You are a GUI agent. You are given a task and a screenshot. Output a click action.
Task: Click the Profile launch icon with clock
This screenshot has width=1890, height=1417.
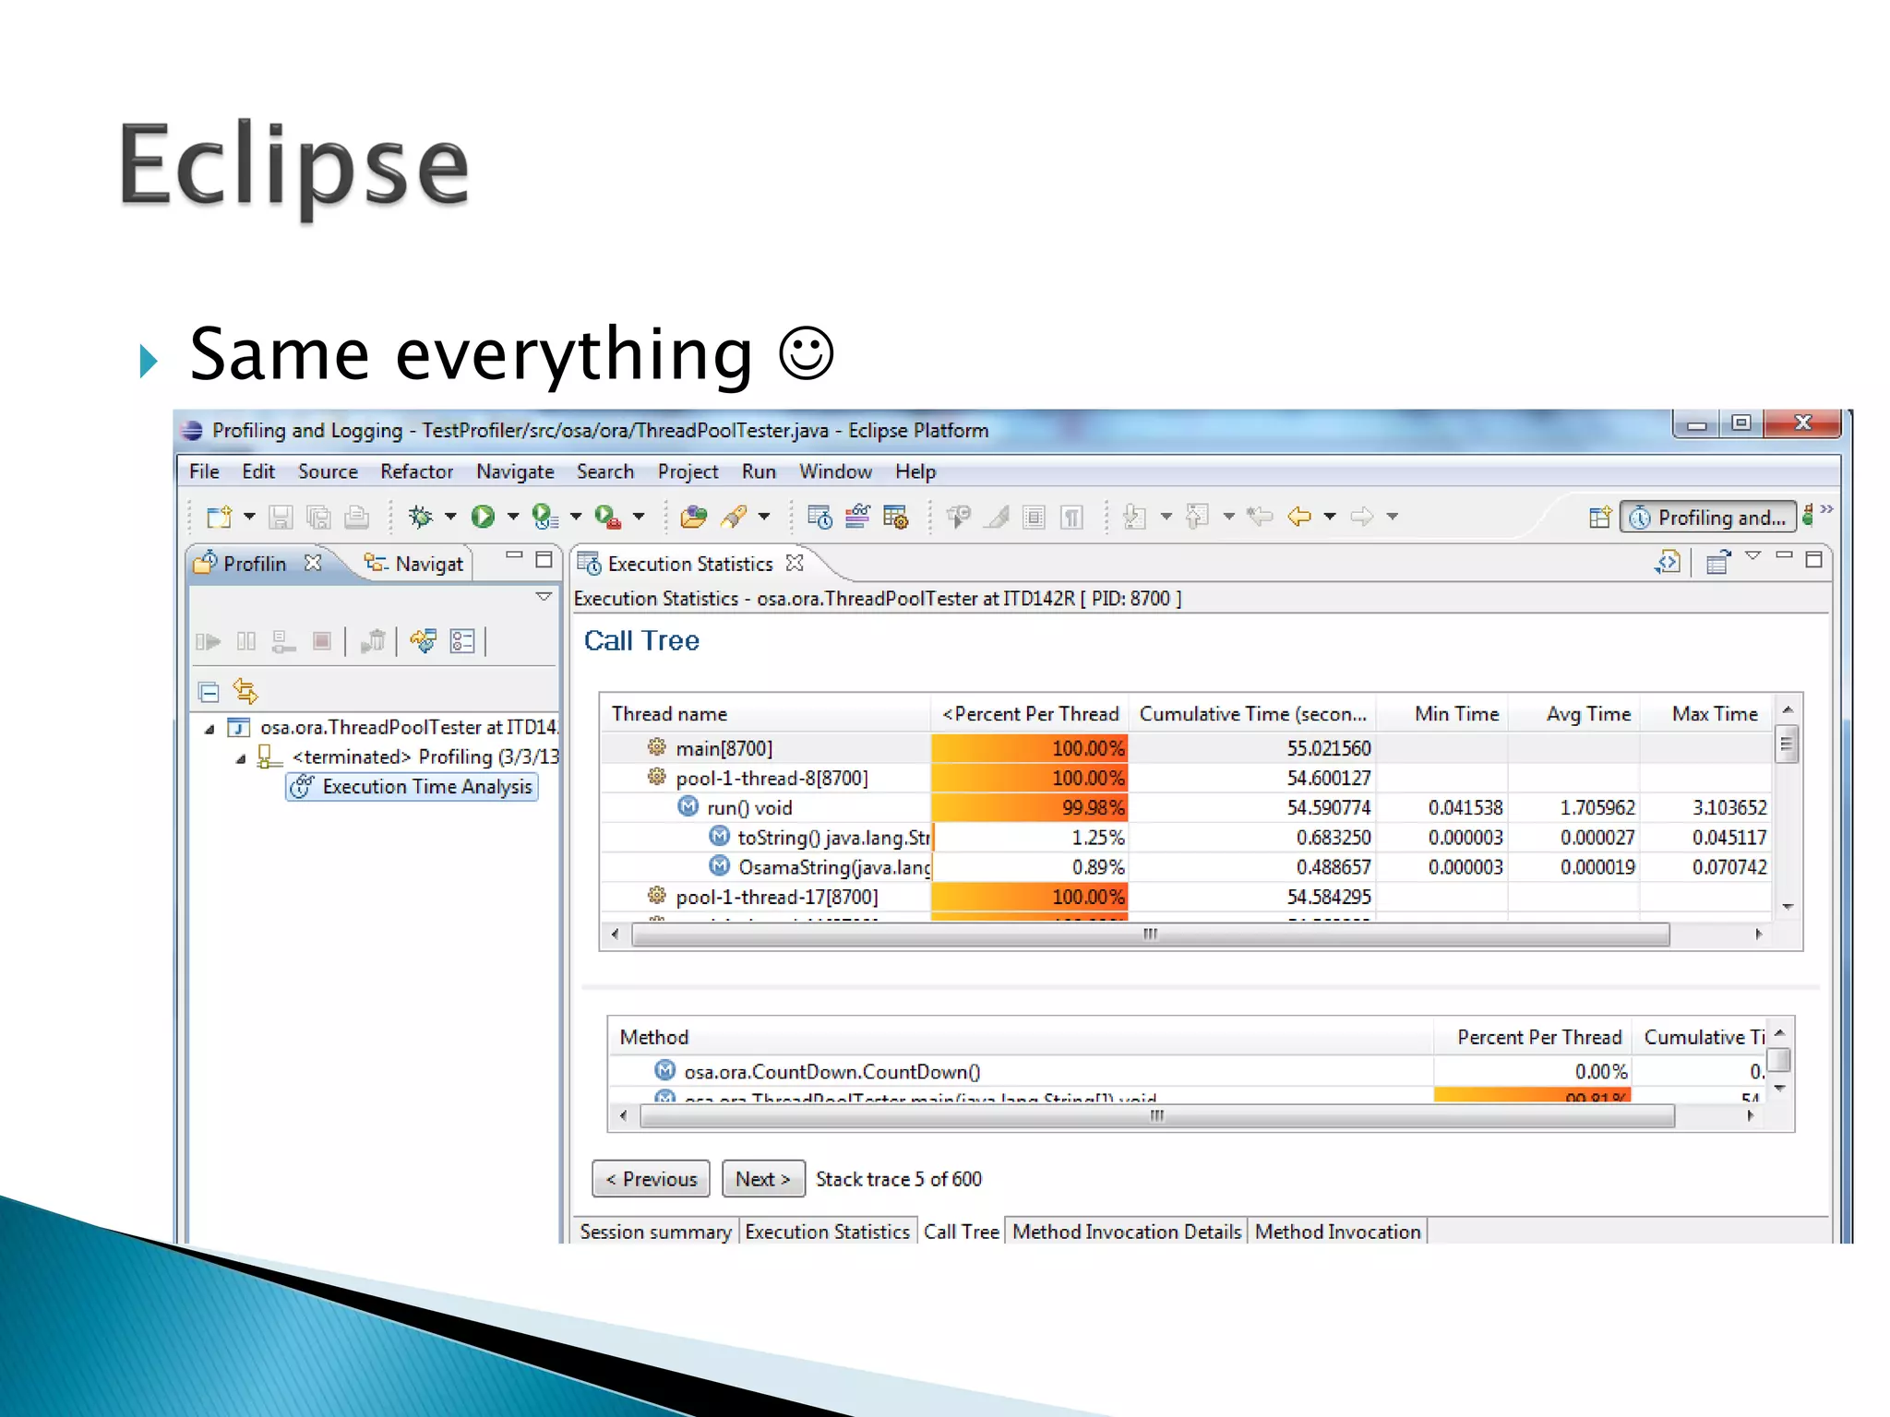tap(544, 517)
